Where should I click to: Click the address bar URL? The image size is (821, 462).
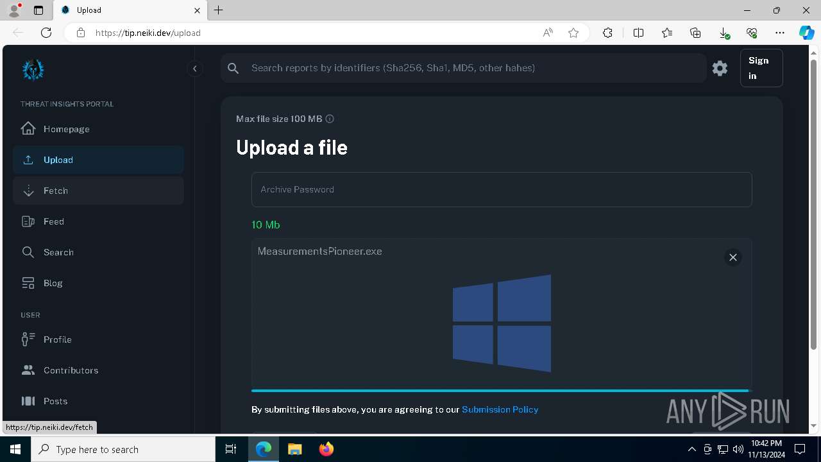click(x=148, y=33)
